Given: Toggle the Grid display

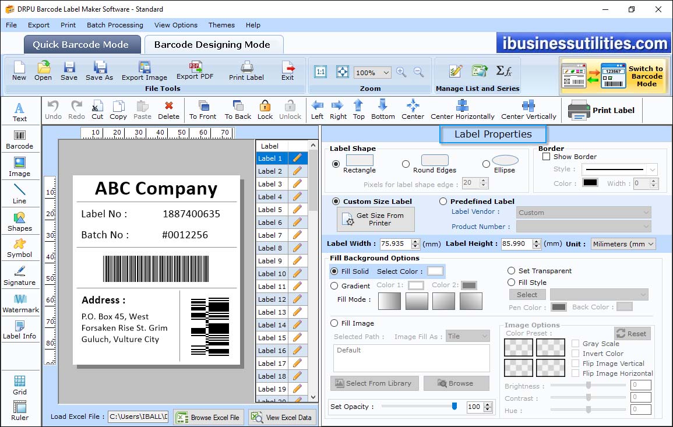Looking at the screenshot, I should tap(20, 385).
